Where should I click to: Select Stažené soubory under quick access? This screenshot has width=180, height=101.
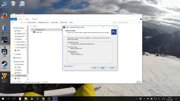click(x=21, y=34)
